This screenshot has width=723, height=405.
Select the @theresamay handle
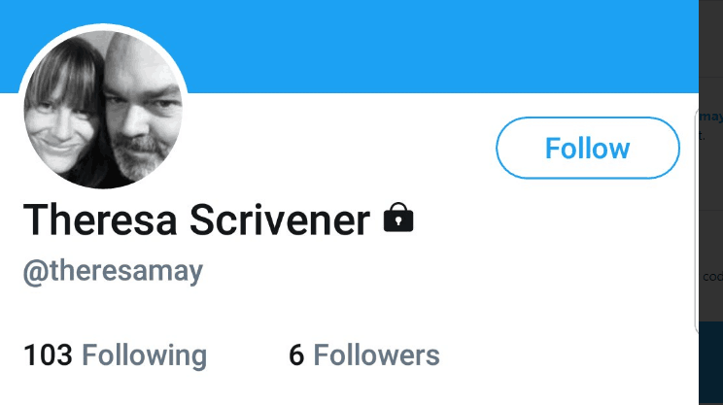point(113,271)
